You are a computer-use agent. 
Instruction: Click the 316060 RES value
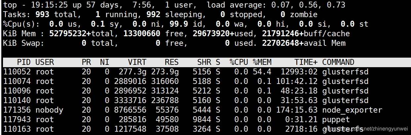[x=165, y=81]
